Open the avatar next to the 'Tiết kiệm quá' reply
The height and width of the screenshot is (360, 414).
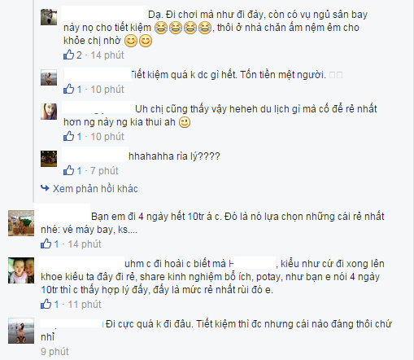[x=49, y=77]
